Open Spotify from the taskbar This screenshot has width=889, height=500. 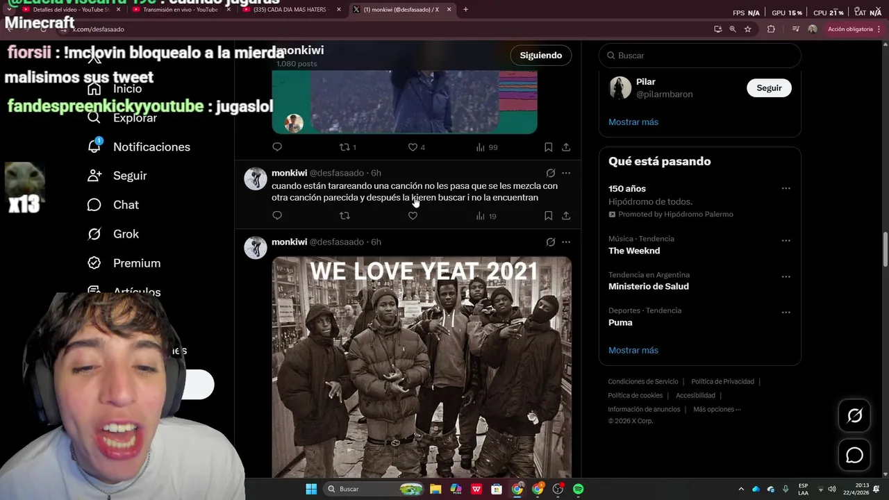[x=578, y=490]
